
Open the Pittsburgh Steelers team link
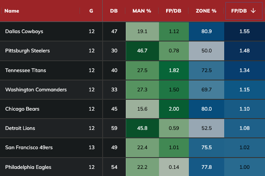point(27,51)
